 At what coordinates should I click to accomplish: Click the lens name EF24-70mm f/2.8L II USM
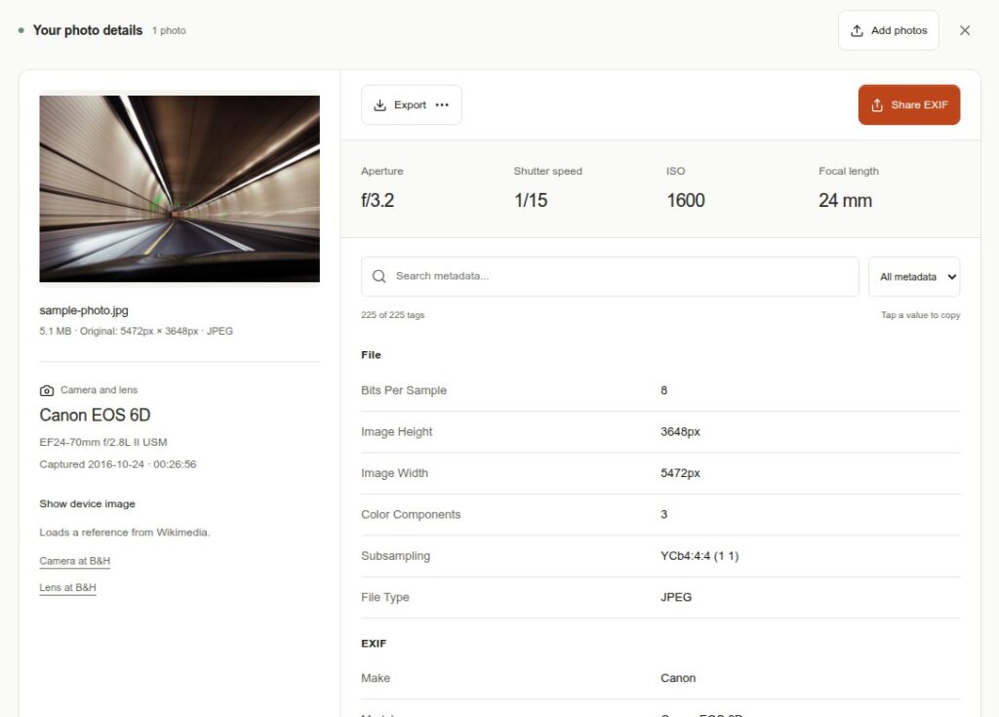[x=103, y=442]
